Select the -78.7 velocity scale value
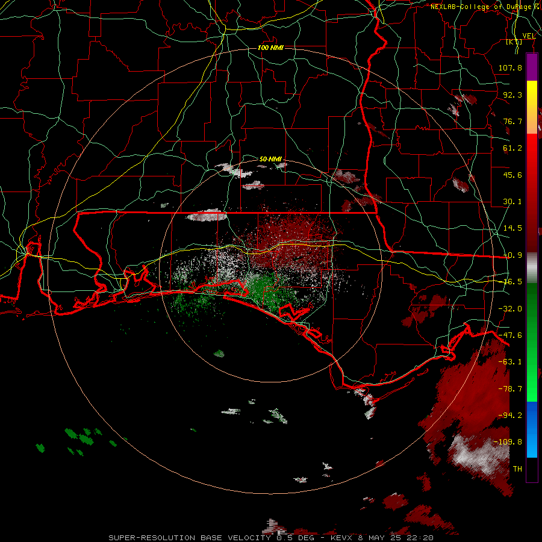Screen dimensions: 542x542 click(x=510, y=389)
